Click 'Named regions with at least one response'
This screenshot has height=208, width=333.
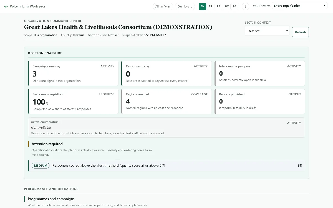coord(155,108)
